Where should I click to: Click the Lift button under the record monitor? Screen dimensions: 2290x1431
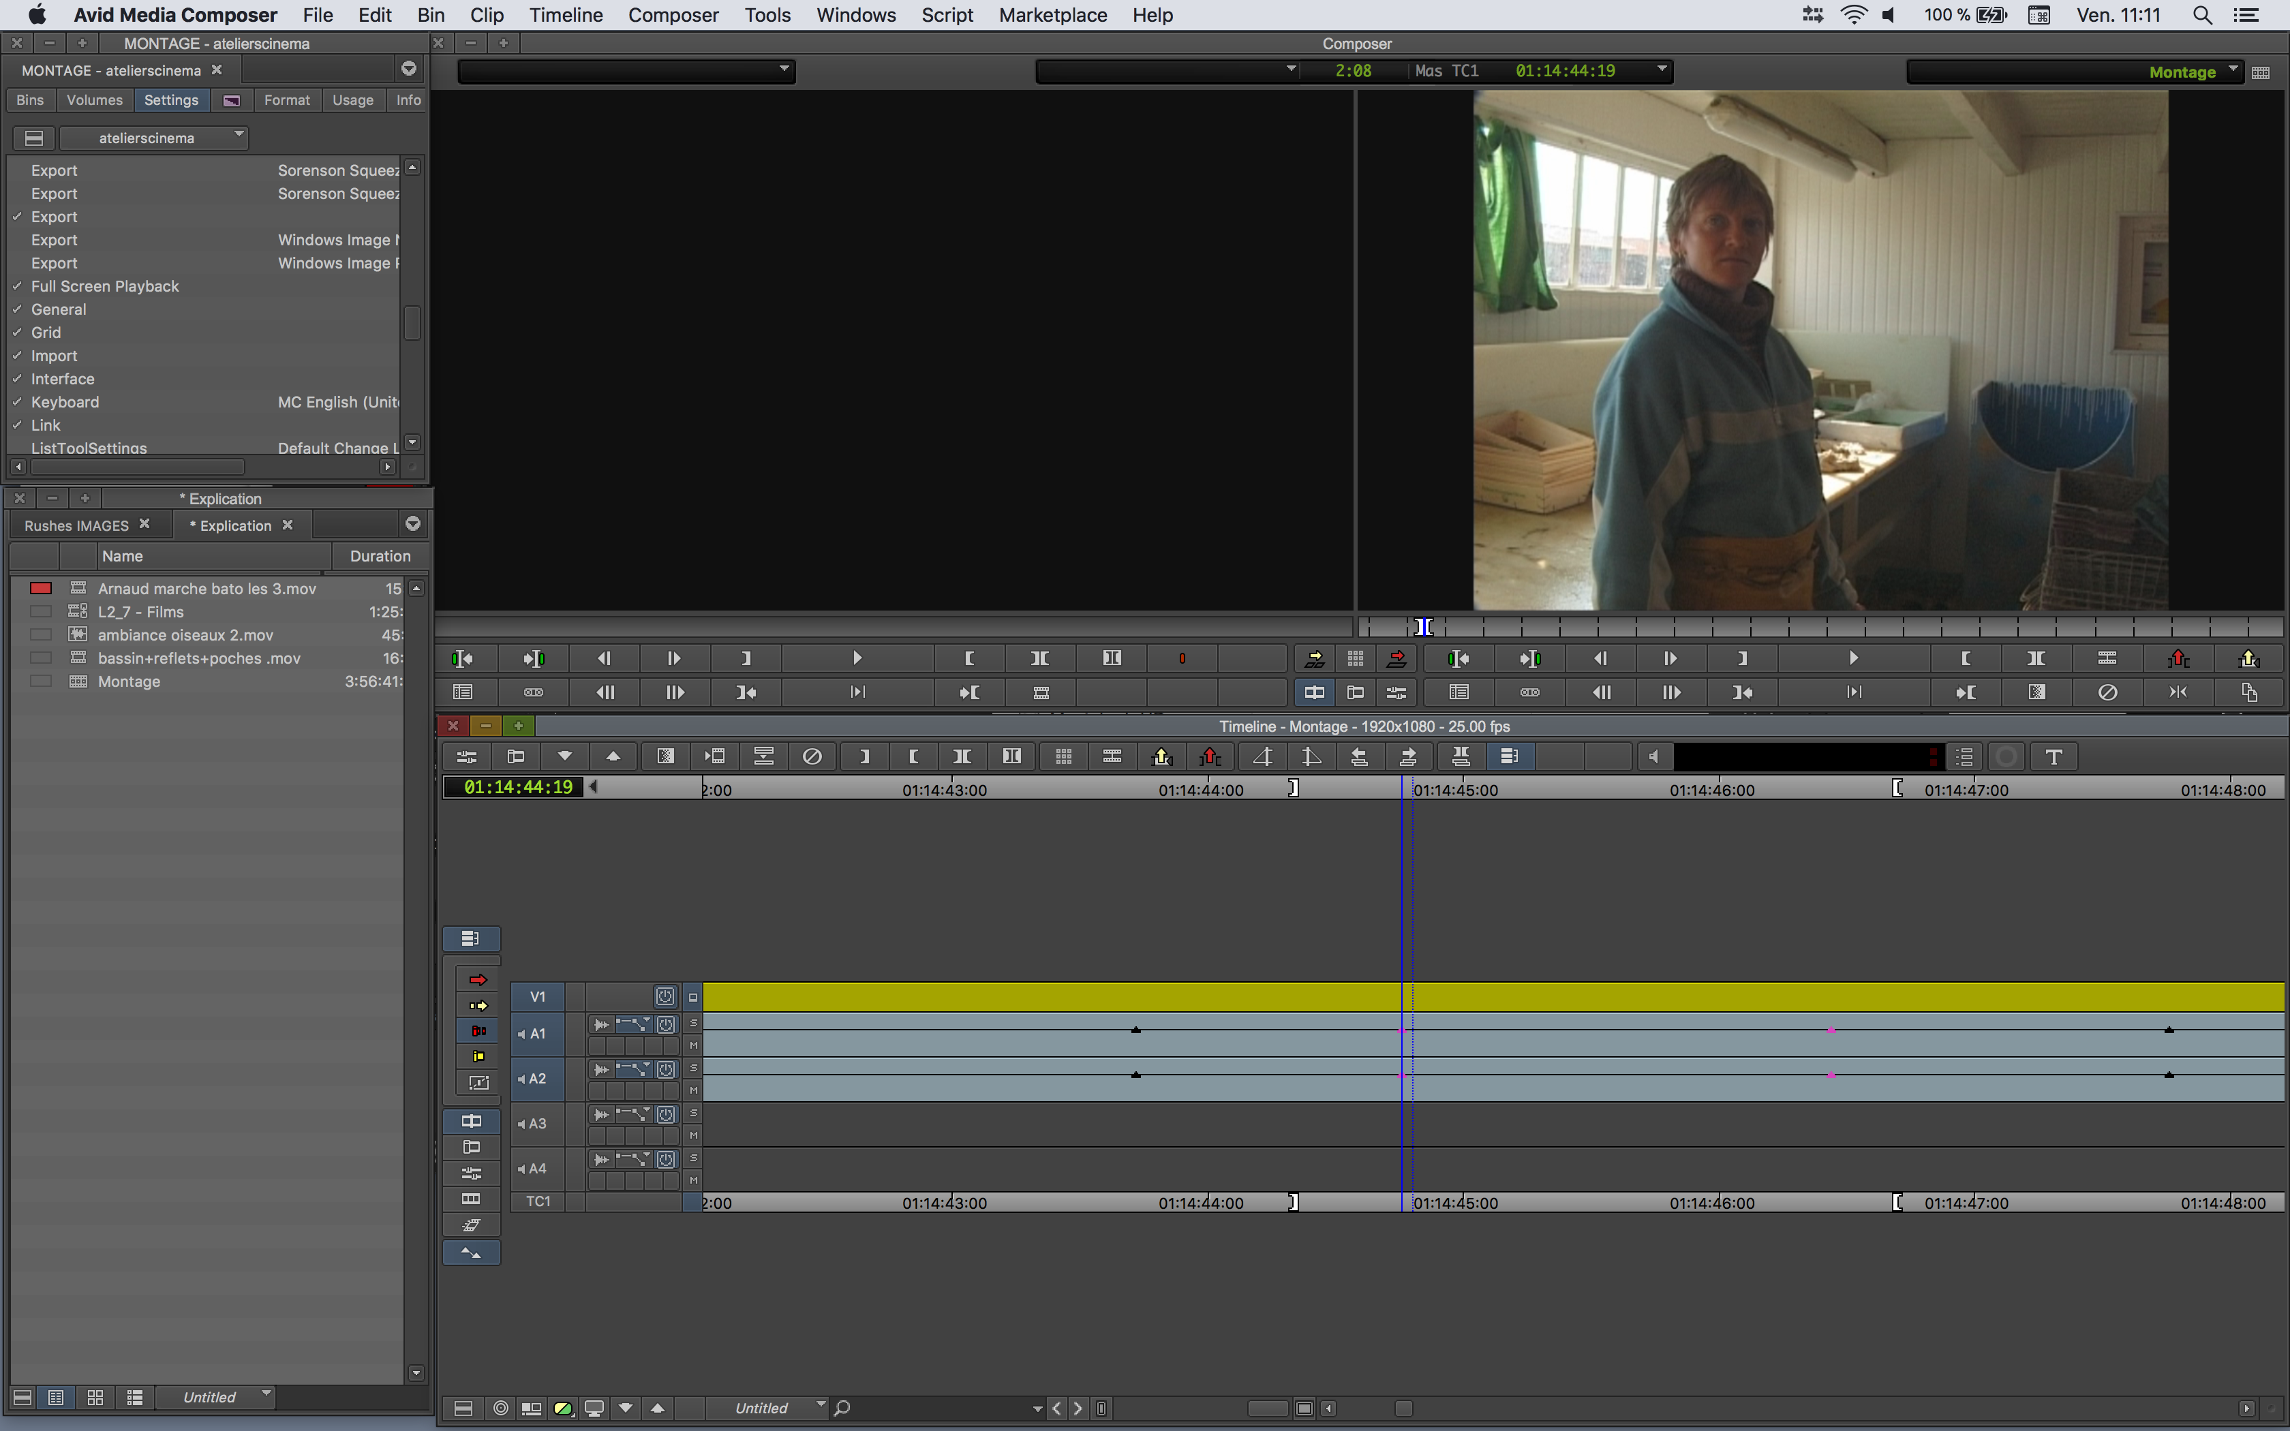(2178, 659)
